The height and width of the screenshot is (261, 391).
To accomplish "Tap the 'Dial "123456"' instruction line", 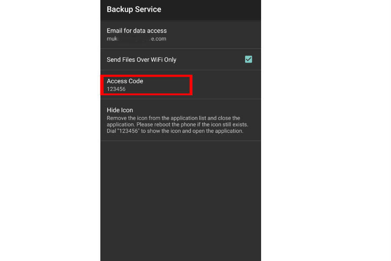I will [175, 131].
